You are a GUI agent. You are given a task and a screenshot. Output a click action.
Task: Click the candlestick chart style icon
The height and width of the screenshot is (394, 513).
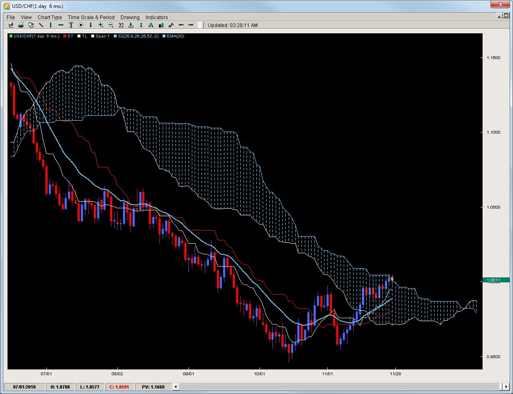[161, 25]
